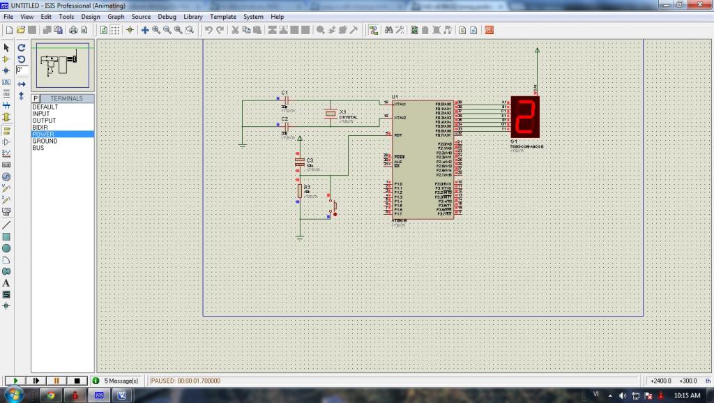Click the '5 Message(s)' simulation log button
This screenshot has width=714, height=403.
(116, 381)
